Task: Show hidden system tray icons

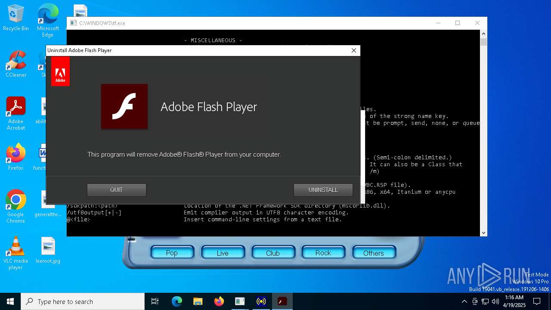Action: (x=464, y=301)
